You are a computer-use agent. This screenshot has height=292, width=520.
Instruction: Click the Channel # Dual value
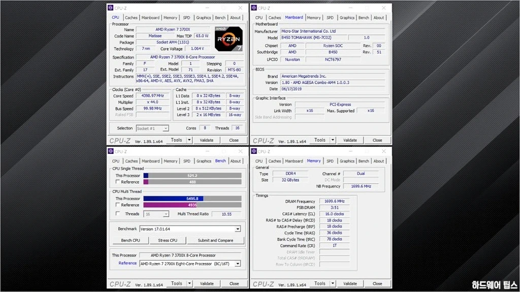(361, 174)
